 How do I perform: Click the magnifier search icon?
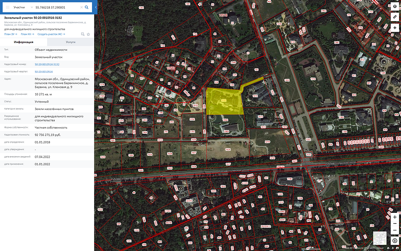tap(87, 8)
